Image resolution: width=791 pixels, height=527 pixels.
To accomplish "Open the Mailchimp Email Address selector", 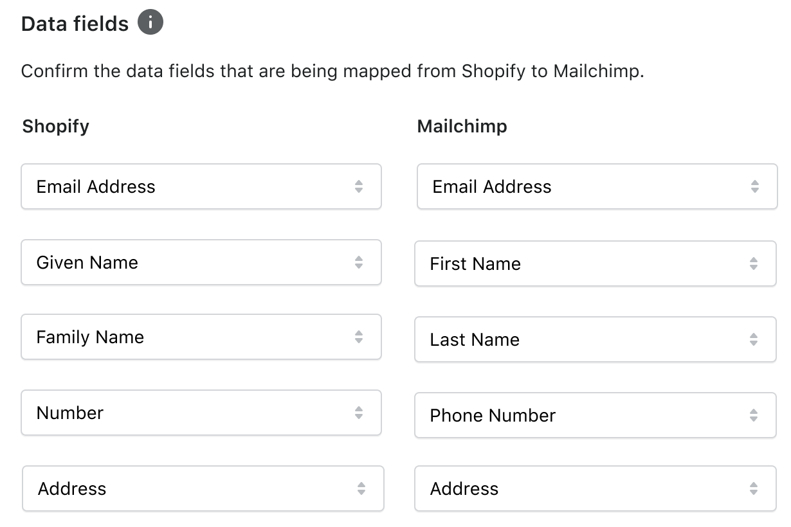I will (596, 186).
